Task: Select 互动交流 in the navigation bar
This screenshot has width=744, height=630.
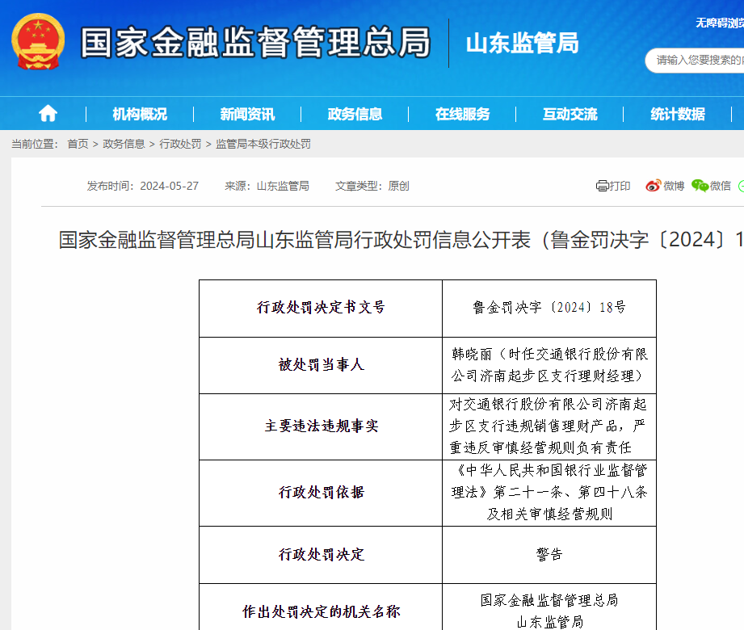Action: click(x=570, y=114)
